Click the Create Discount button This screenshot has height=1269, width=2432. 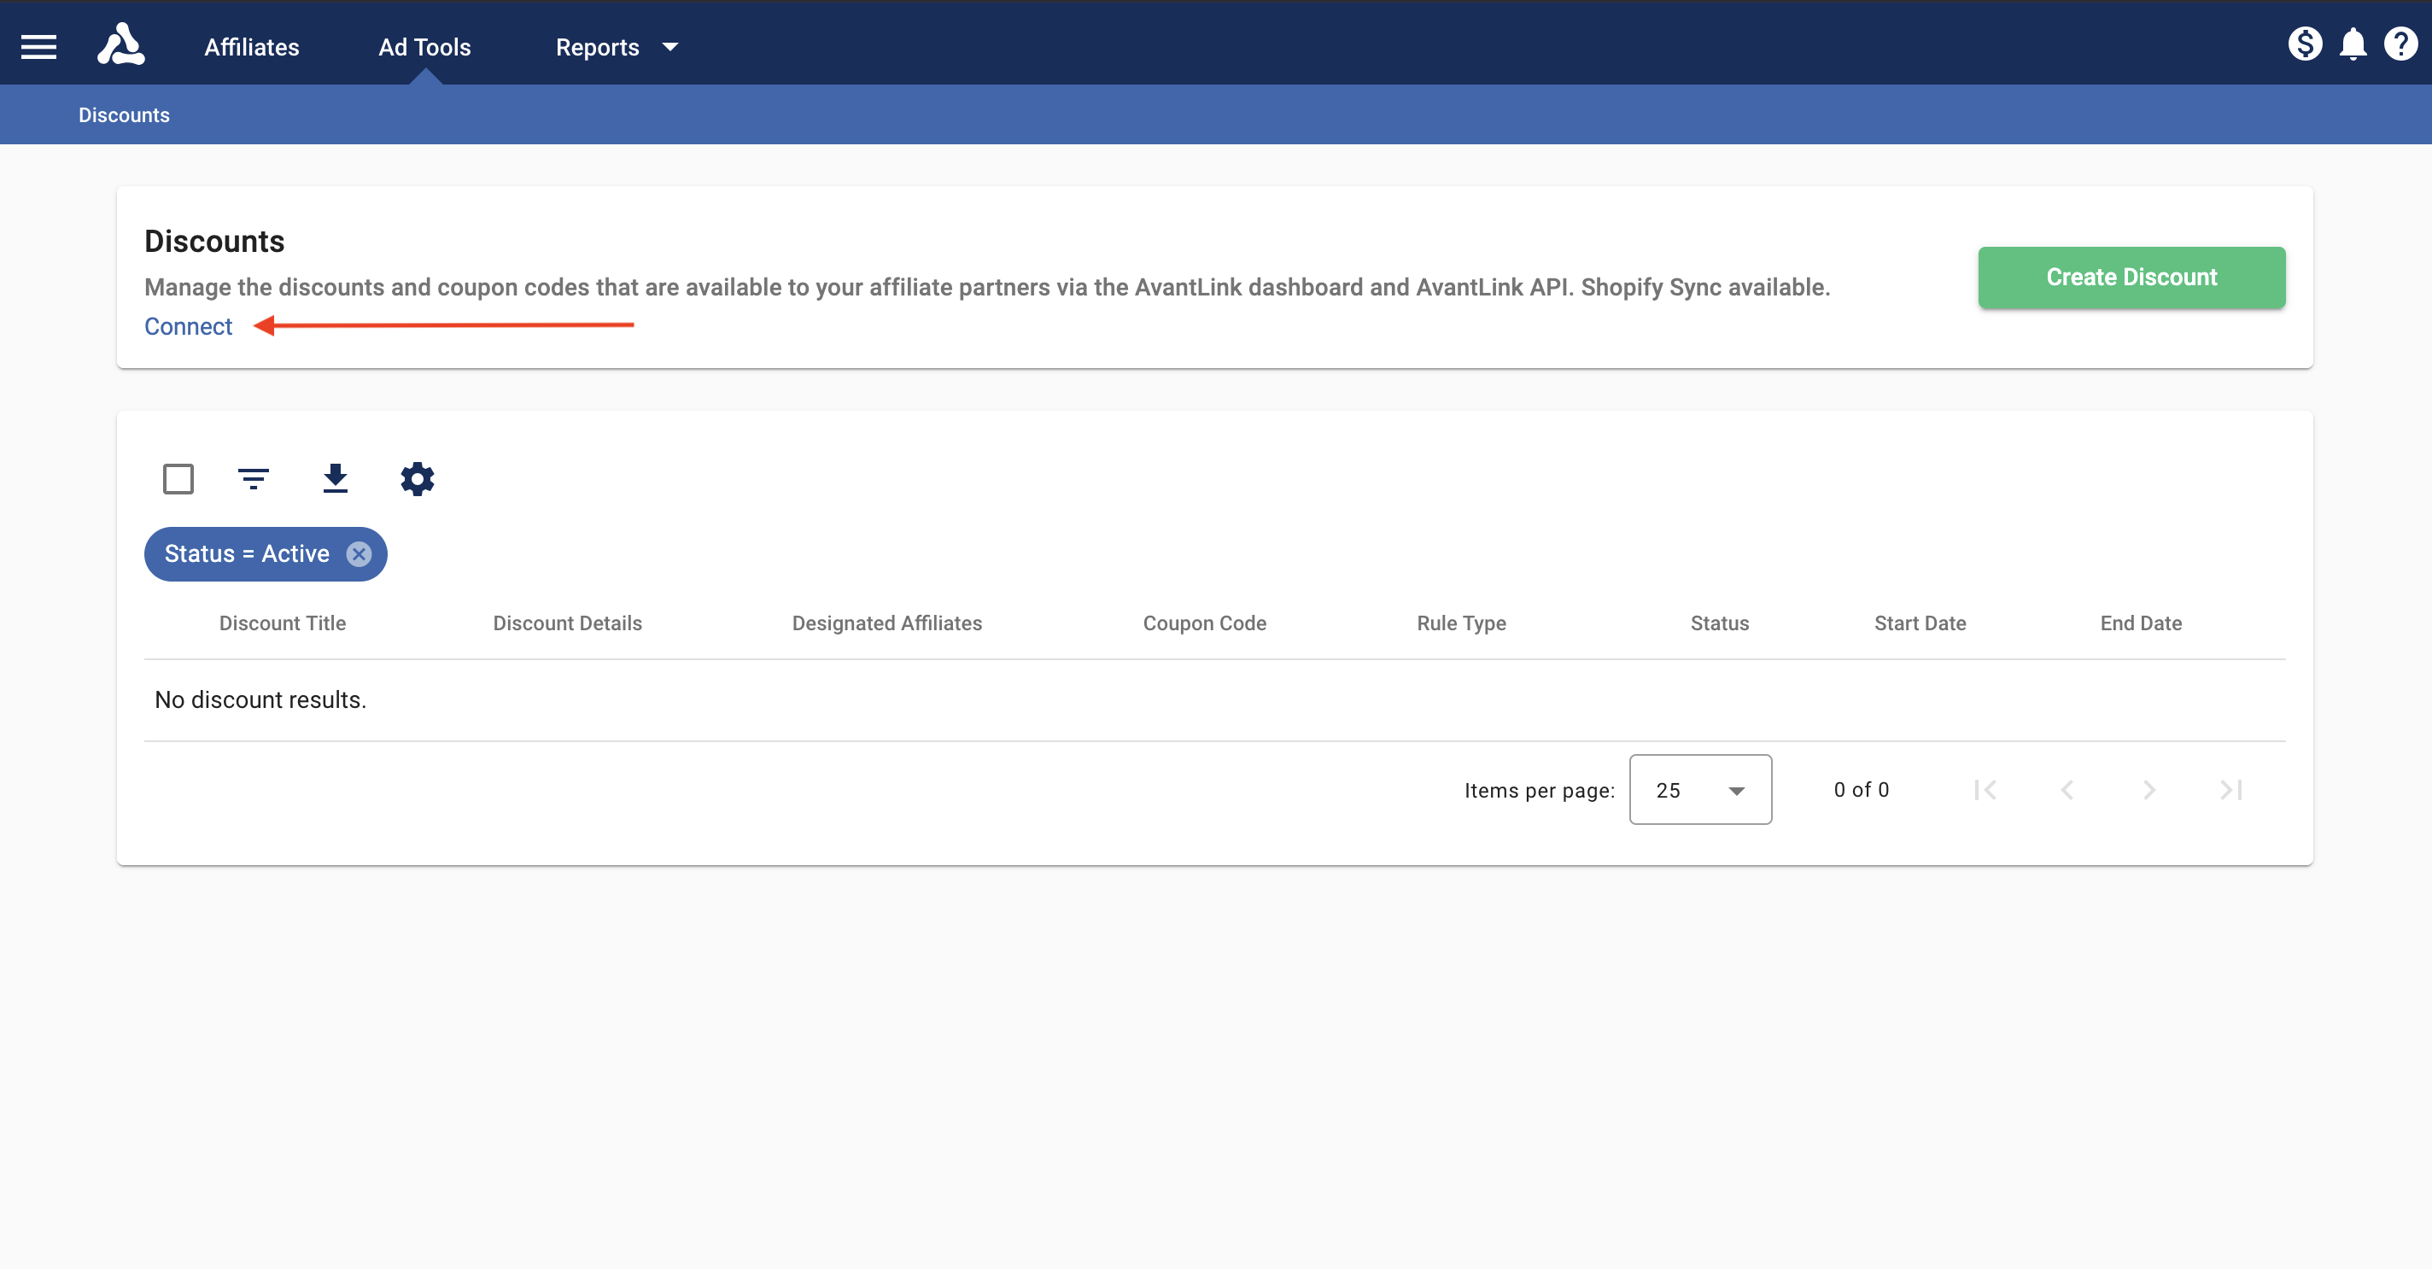[2131, 277]
